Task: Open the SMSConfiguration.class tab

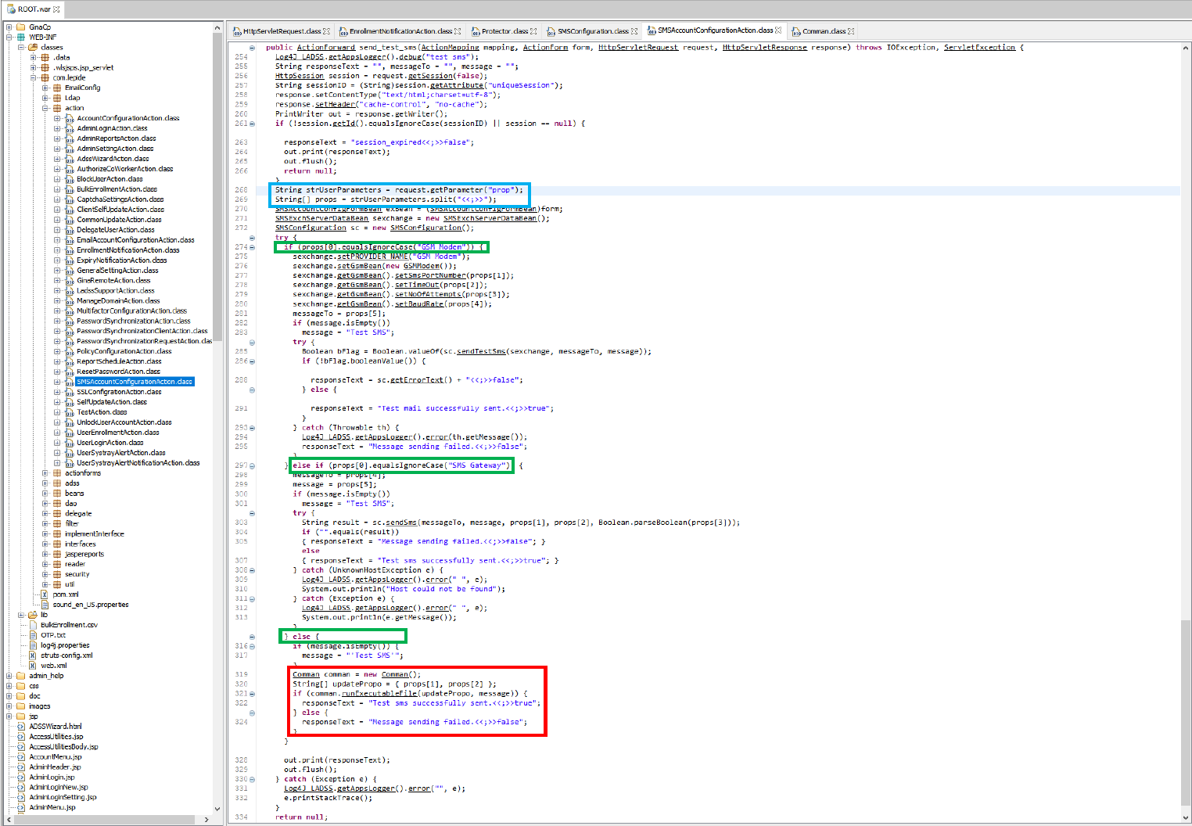Action: tap(593, 31)
